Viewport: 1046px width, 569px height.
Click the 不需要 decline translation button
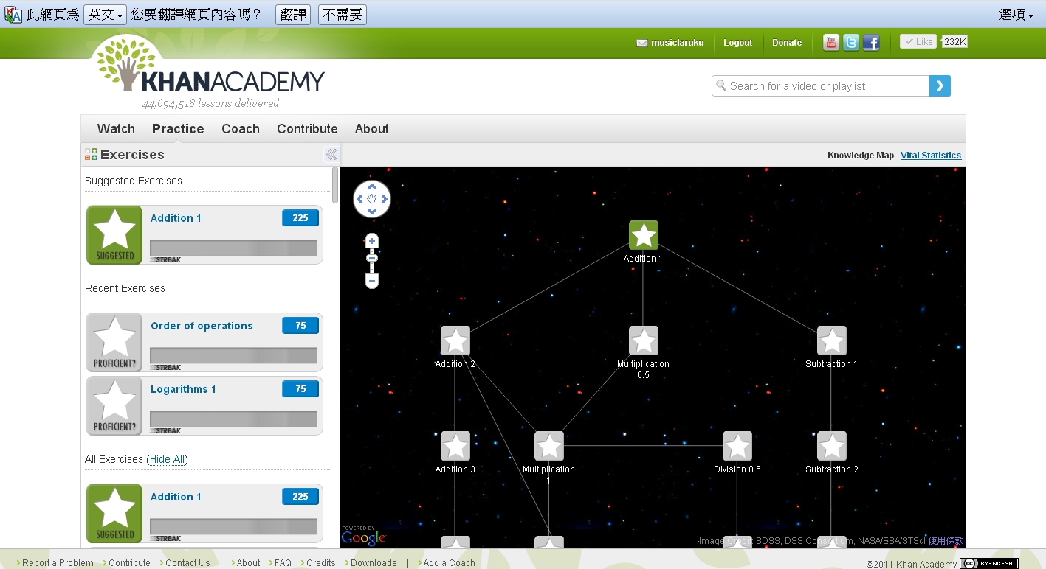click(x=343, y=14)
